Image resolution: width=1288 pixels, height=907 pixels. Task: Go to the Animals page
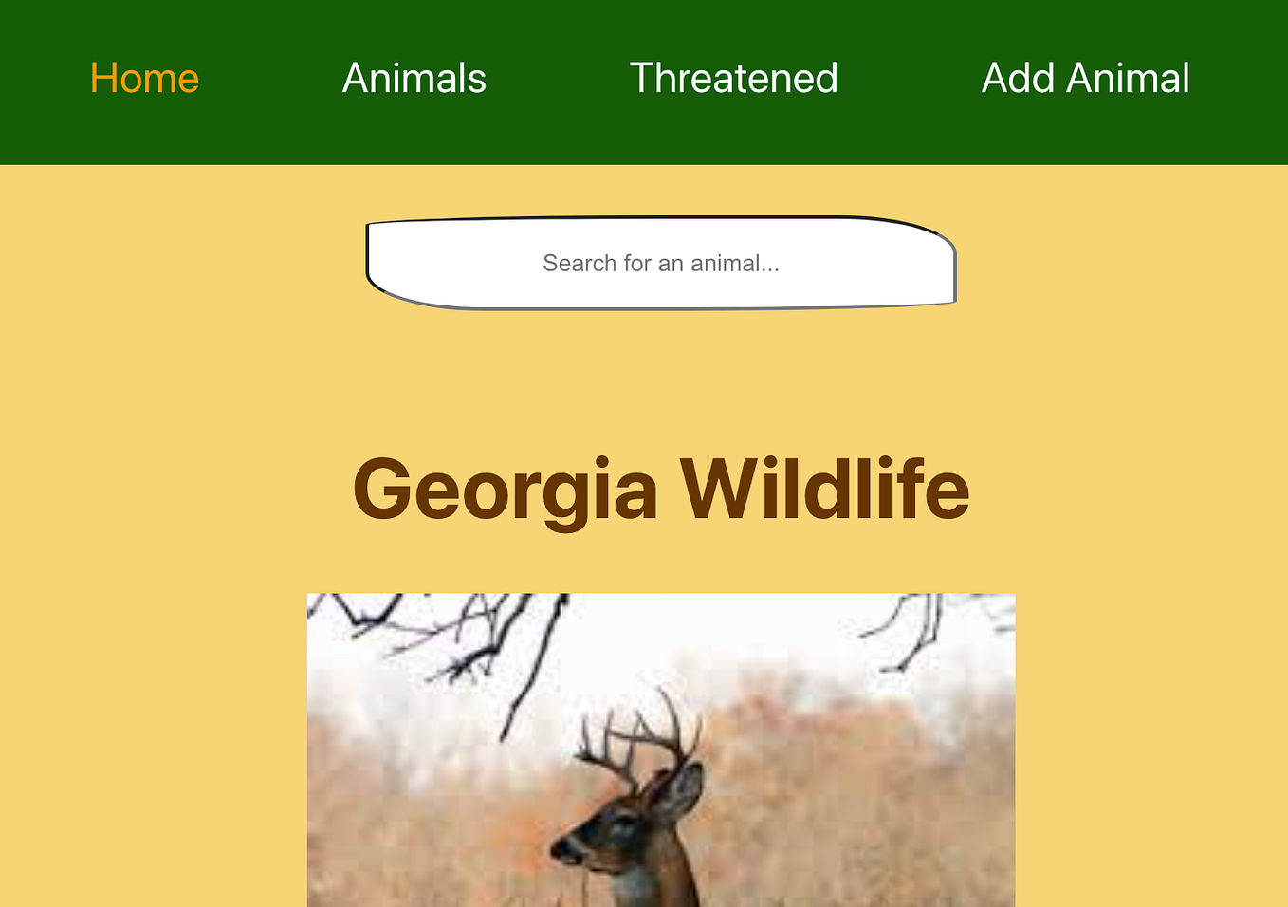(414, 78)
